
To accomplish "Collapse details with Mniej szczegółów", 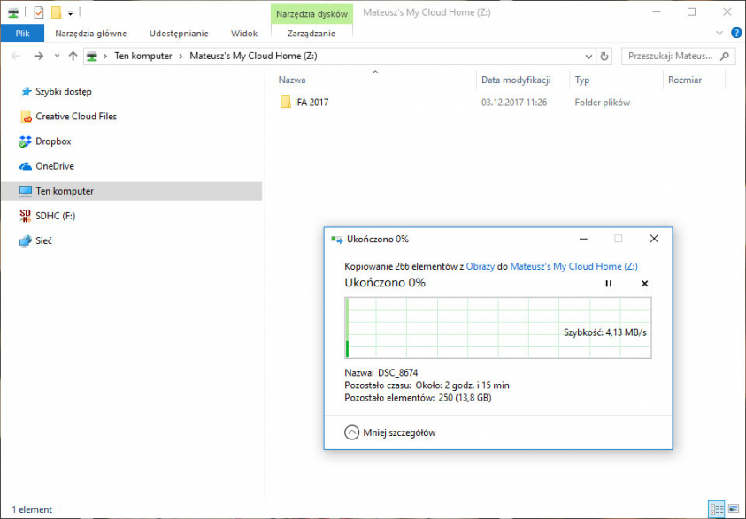I will coord(390,432).
